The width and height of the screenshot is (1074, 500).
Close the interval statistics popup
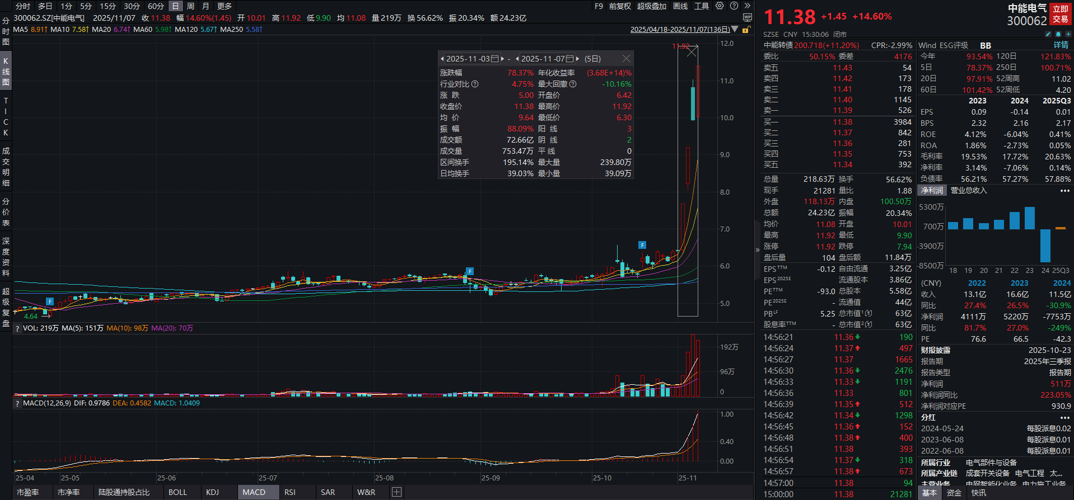point(626,59)
